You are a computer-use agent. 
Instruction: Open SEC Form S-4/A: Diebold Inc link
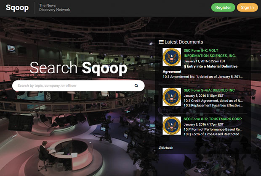tap(210, 90)
